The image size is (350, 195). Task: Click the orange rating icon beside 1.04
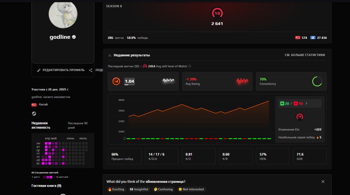pos(116,81)
